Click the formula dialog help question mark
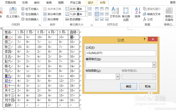 [144, 39]
